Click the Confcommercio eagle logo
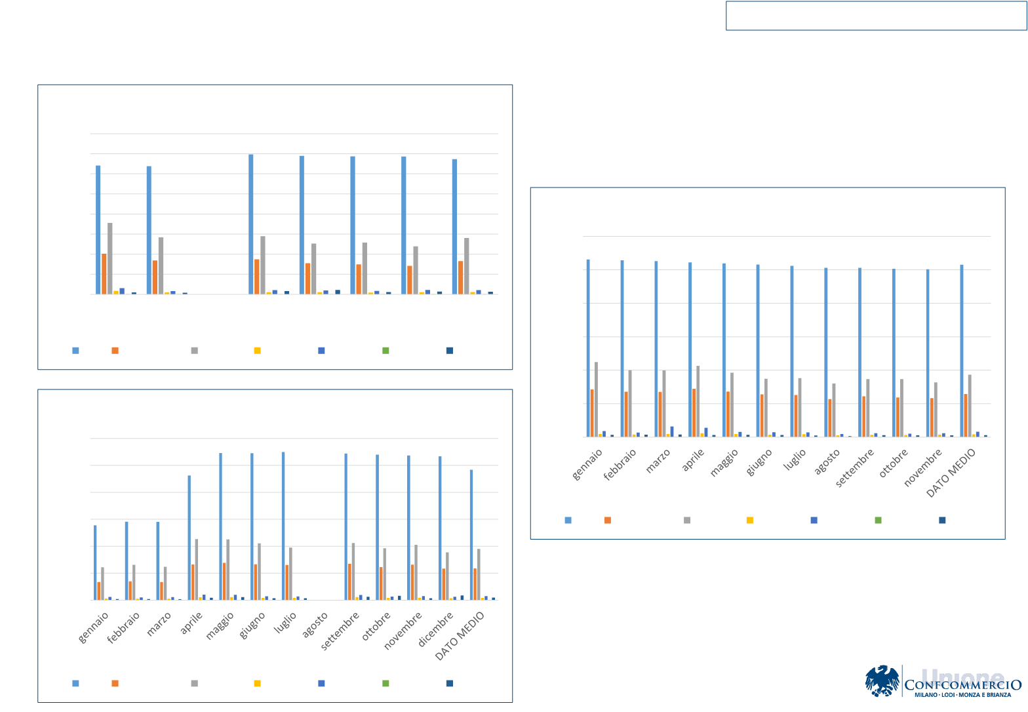Viewport: 1028px width, 712px height. pyautogui.click(x=882, y=682)
